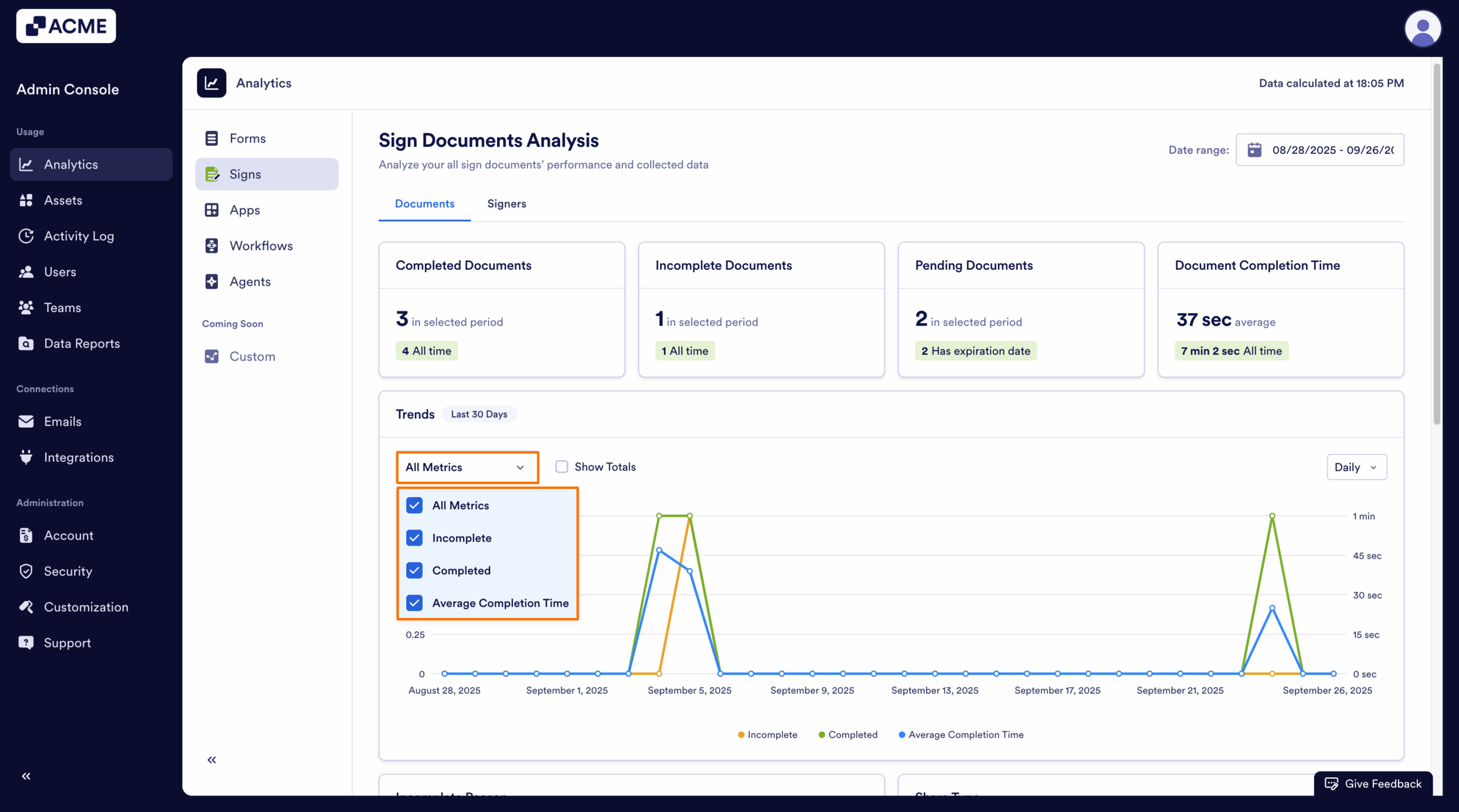Switch to the Signers tab

click(507, 203)
